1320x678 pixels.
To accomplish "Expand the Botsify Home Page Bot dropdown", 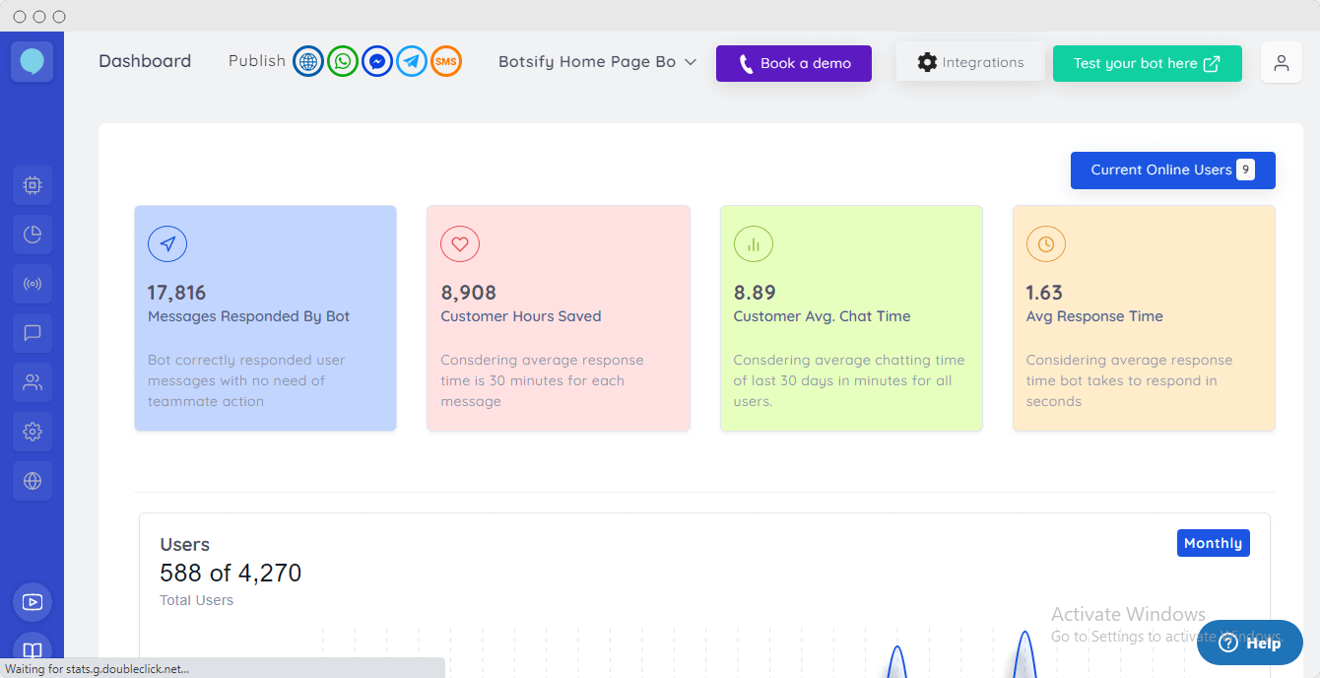I will click(x=597, y=62).
